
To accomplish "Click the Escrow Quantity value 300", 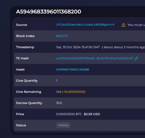I will tap(59, 103).
